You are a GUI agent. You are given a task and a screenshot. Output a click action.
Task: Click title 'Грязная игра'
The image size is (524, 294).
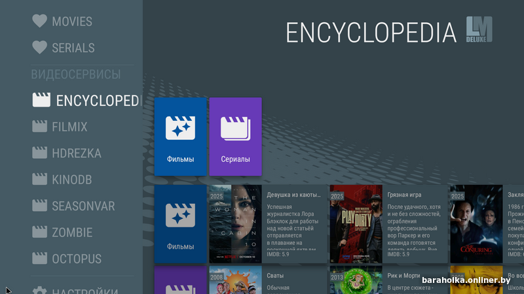pyautogui.click(x=404, y=195)
